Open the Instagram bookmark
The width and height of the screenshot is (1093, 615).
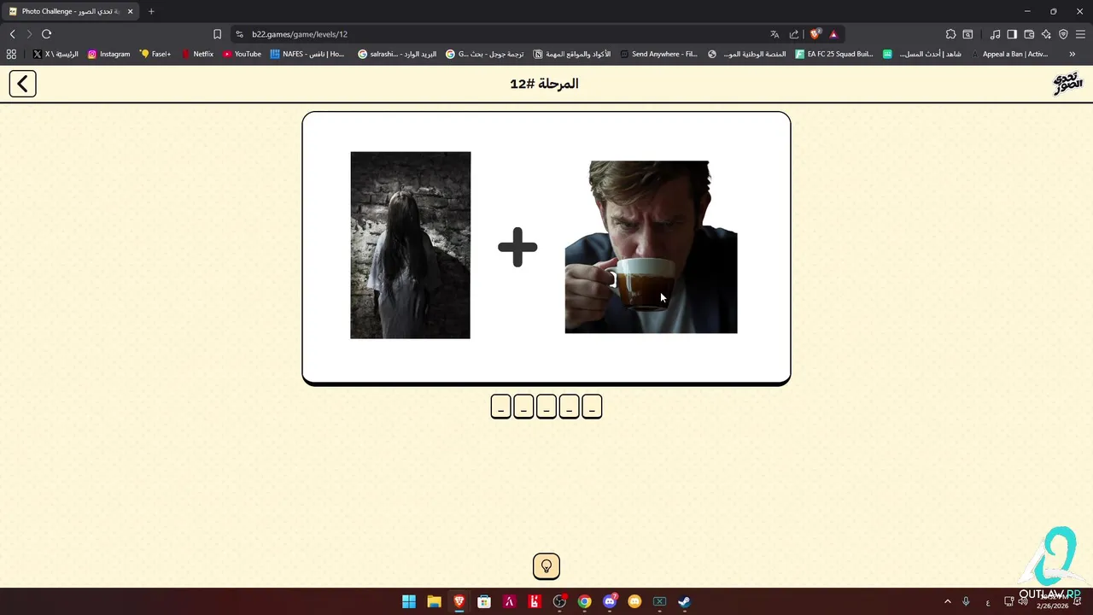tap(108, 54)
